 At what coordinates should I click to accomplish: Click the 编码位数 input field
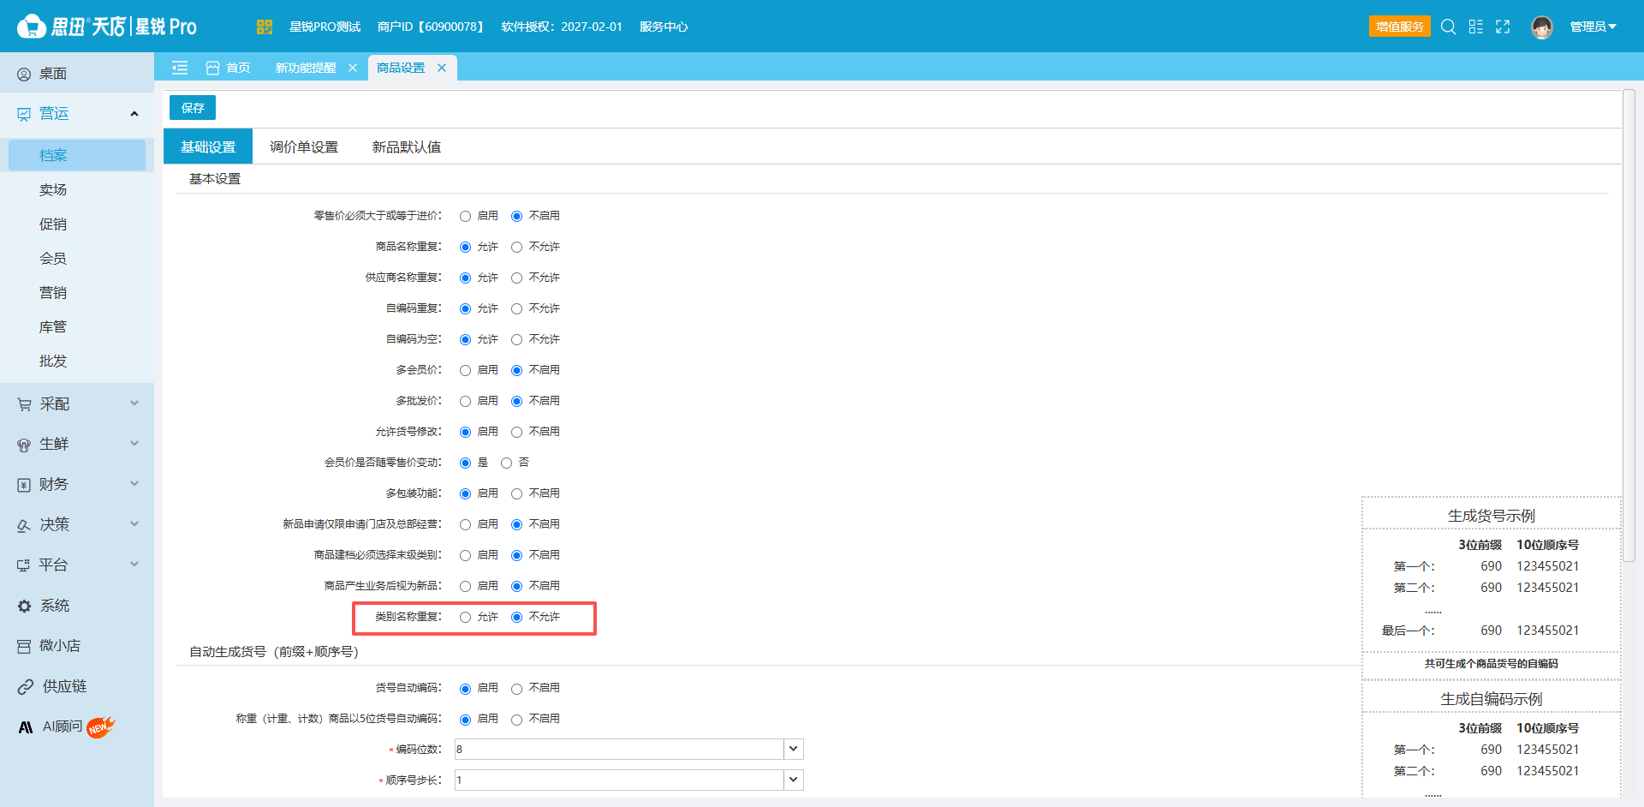click(619, 749)
